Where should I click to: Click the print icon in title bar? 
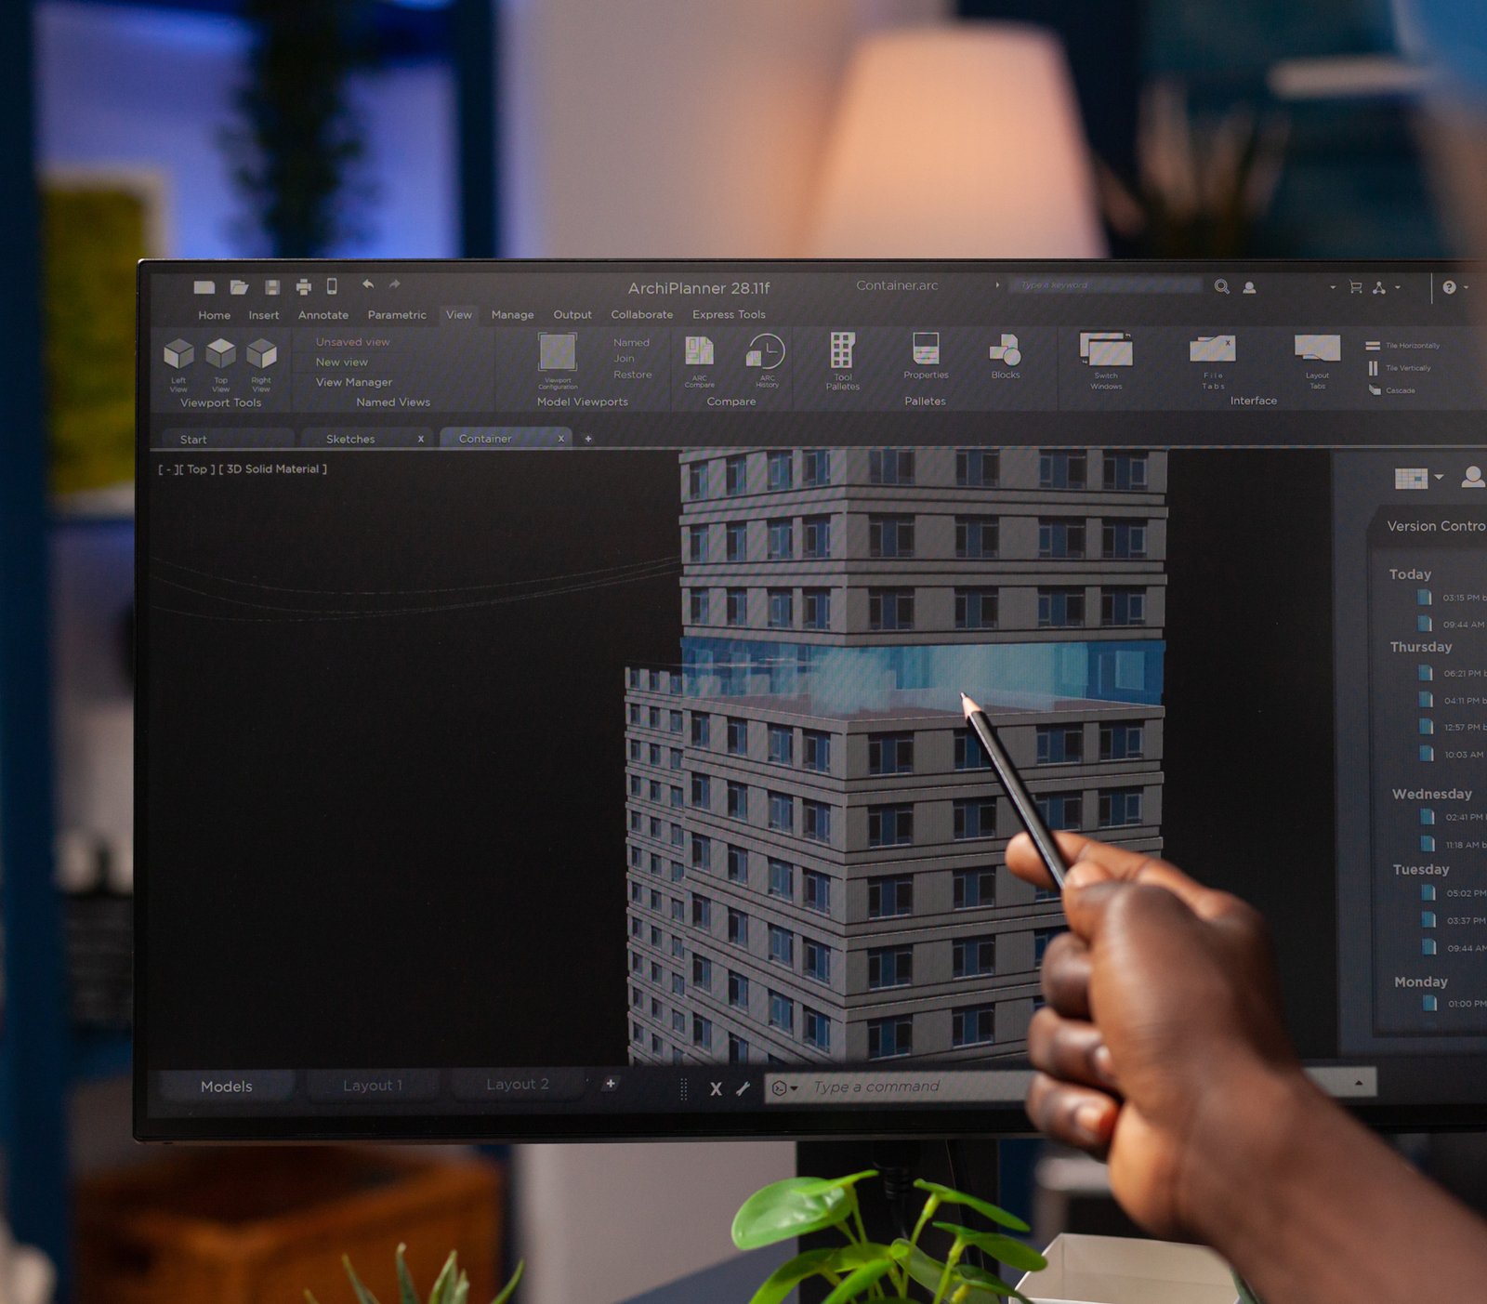pos(303,287)
